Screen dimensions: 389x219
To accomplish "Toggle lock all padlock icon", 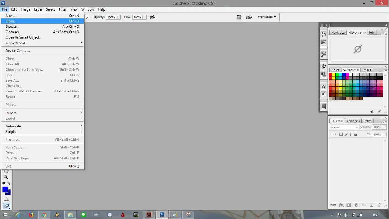I will click(x=356, y=134).
